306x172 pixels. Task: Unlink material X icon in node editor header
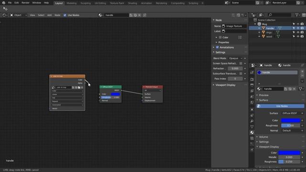(x=140, y=15)
